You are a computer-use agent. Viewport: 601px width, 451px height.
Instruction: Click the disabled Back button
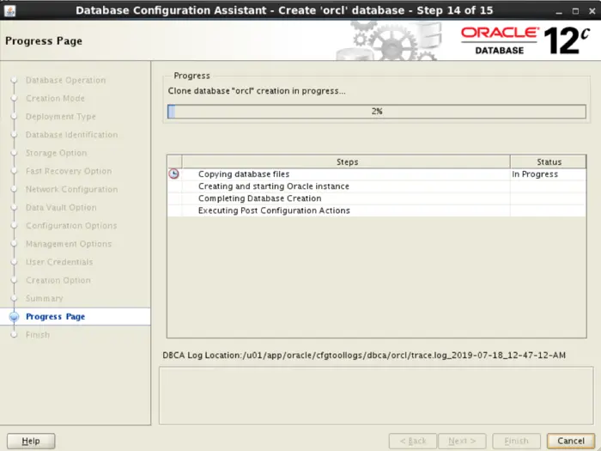[413, 441]
